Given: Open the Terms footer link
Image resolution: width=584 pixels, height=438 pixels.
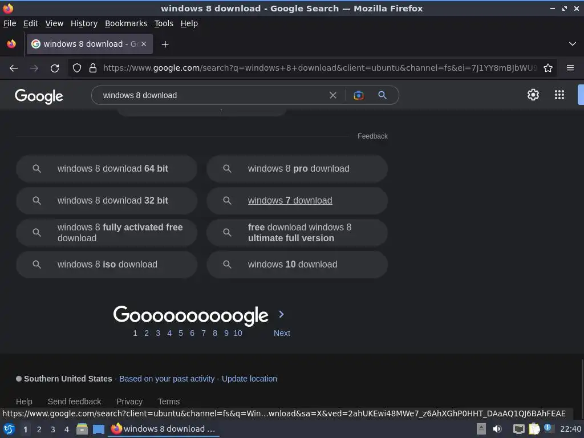Looking at the screenshot, I should click(169, 401).
